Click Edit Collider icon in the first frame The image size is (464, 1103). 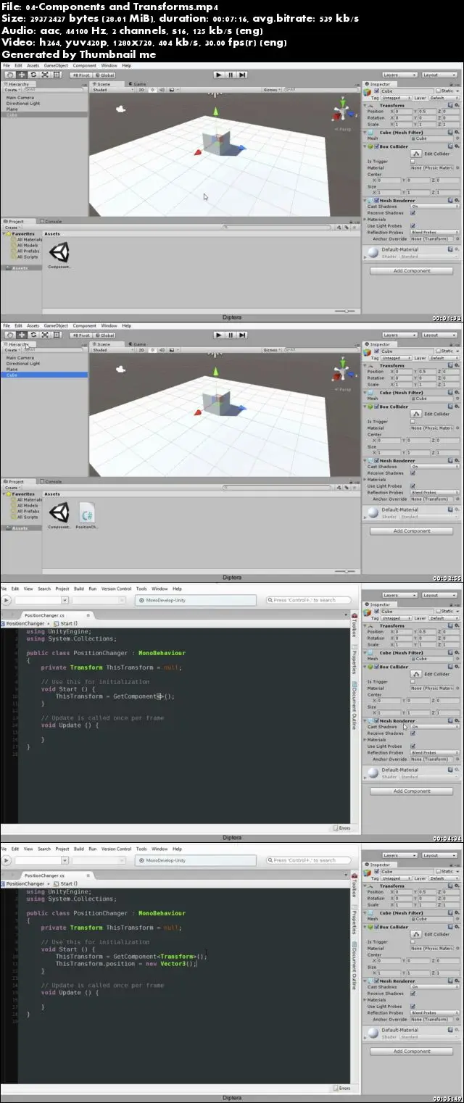pos(417,153)
